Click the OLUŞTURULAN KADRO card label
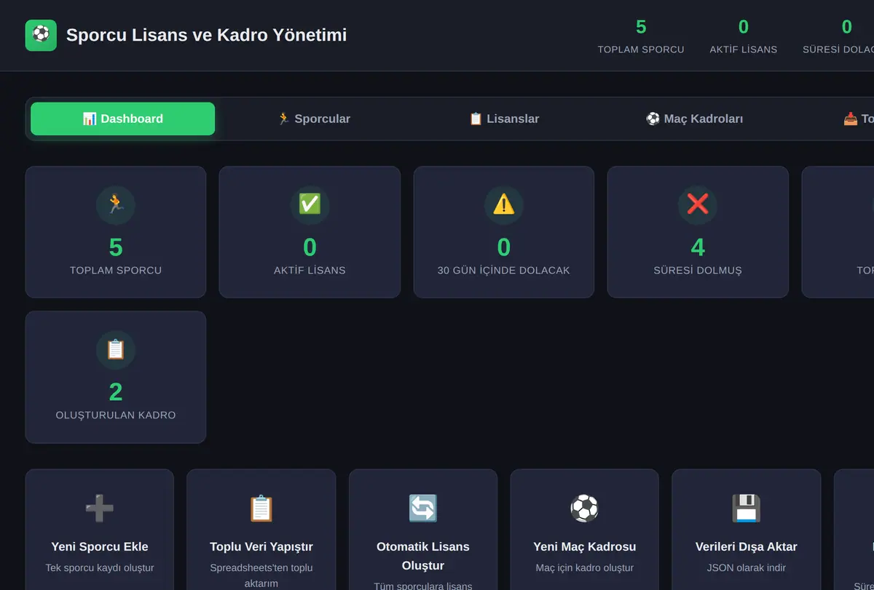874x590 pixels. 116,415
